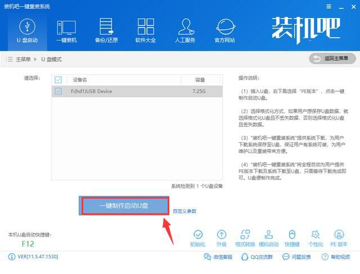Visit the 官方网站 tab

coord(225,31)
